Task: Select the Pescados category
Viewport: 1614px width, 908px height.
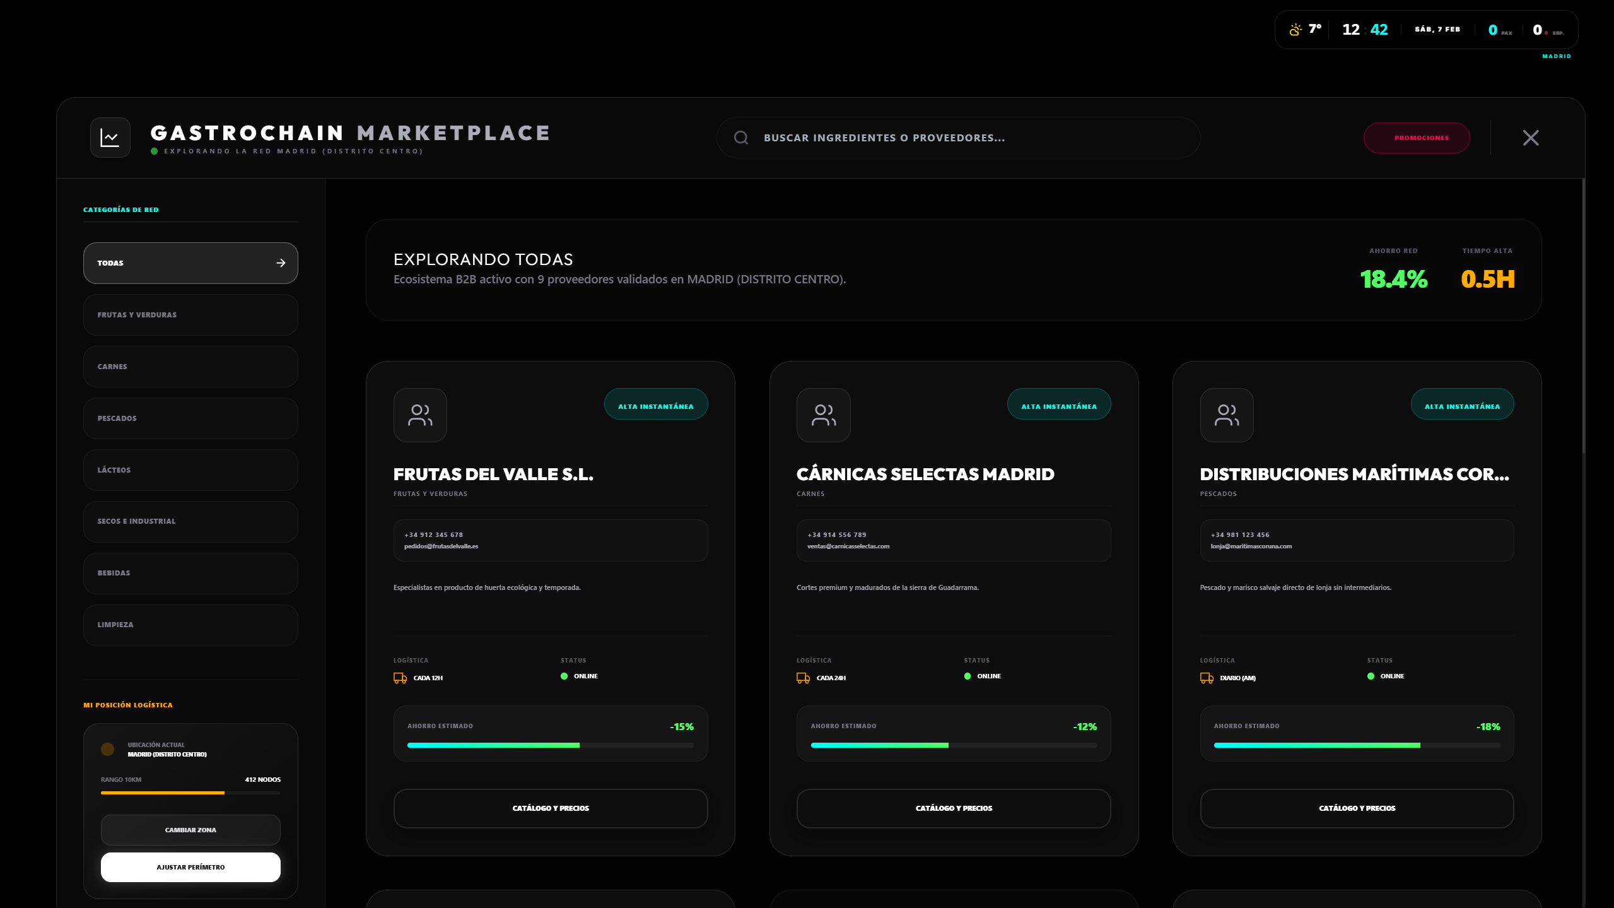Action: pyautogui.click(x=190, y=418)
